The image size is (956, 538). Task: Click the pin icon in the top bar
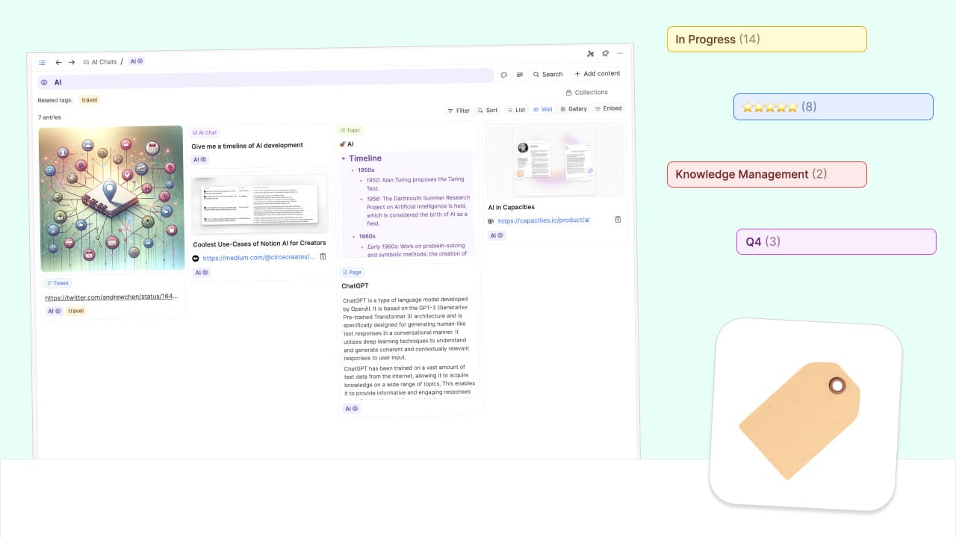[x=605, y=54]
